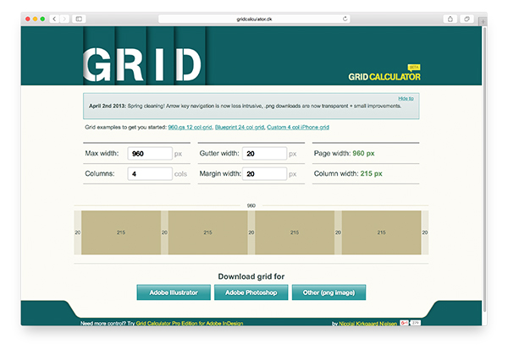Add a new tab with the plus button
The height and width of the screenshot is (355, 508).
pos(483,22)
